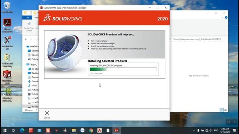The height and width of the screenshot is (134, 239).
Task: Open the orange S app on taskbar
Action: pyautogui.click(x=48, y=131)
